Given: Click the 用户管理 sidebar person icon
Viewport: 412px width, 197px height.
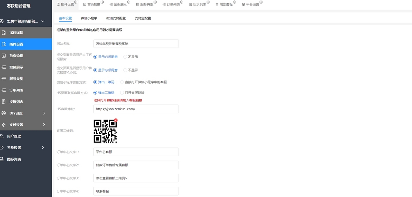Looking at the screenshot, I should [x=2, y=136].
